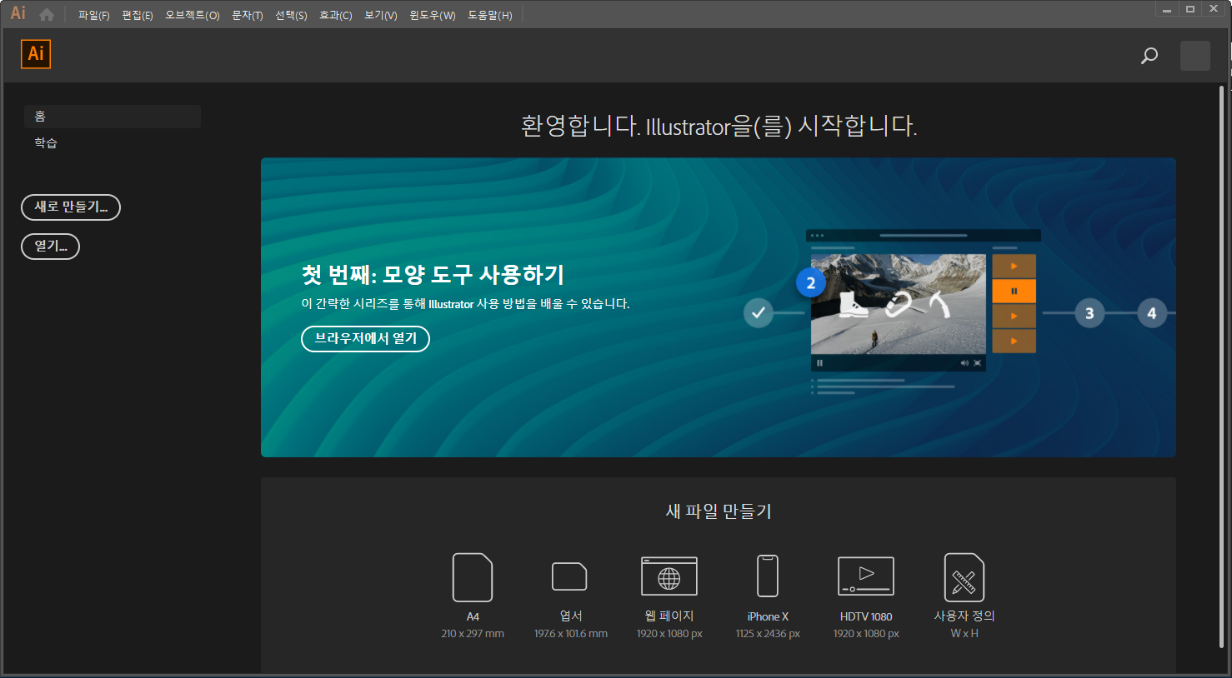1232x678 pixels.
Task: Click the orange Ai logo in header
Action: tap(36, 54)
